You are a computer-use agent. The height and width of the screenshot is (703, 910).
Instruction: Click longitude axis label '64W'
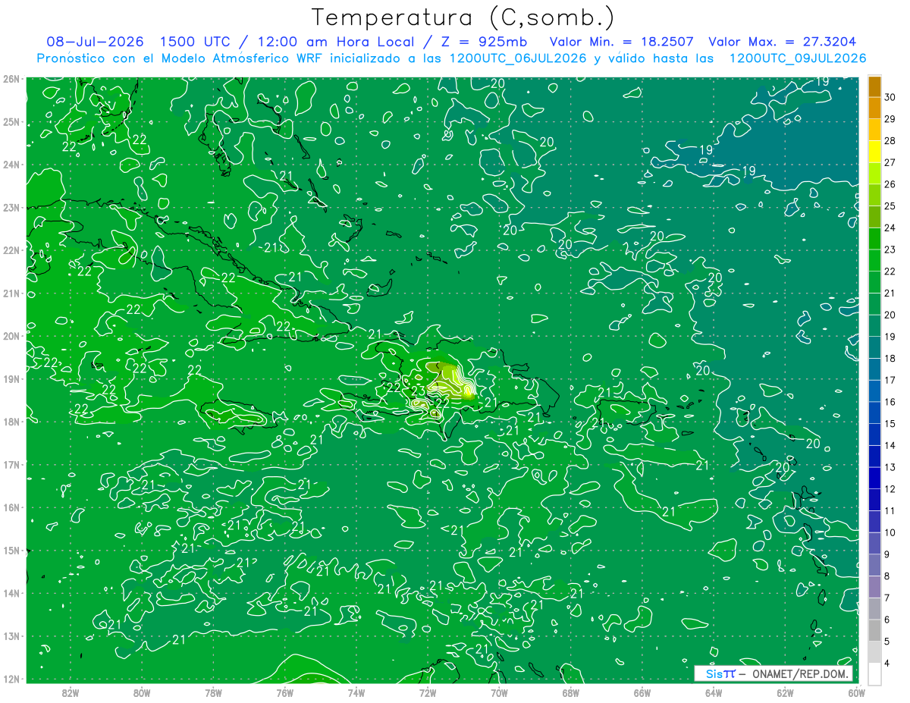[x=713, y=692]
